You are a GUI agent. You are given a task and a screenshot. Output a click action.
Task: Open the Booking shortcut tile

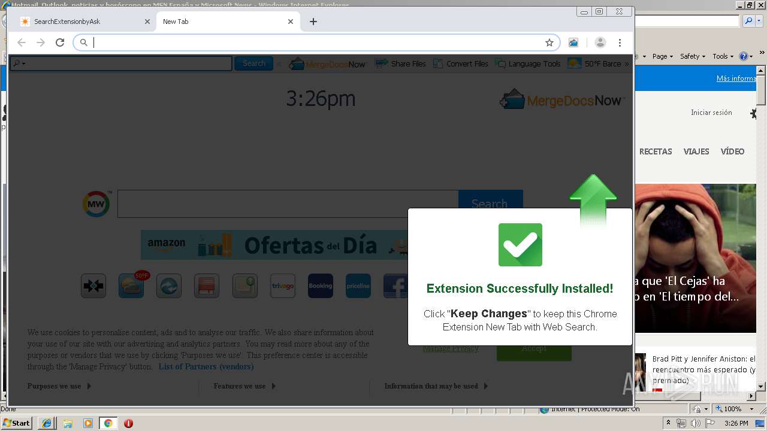(x=321, y=286)
